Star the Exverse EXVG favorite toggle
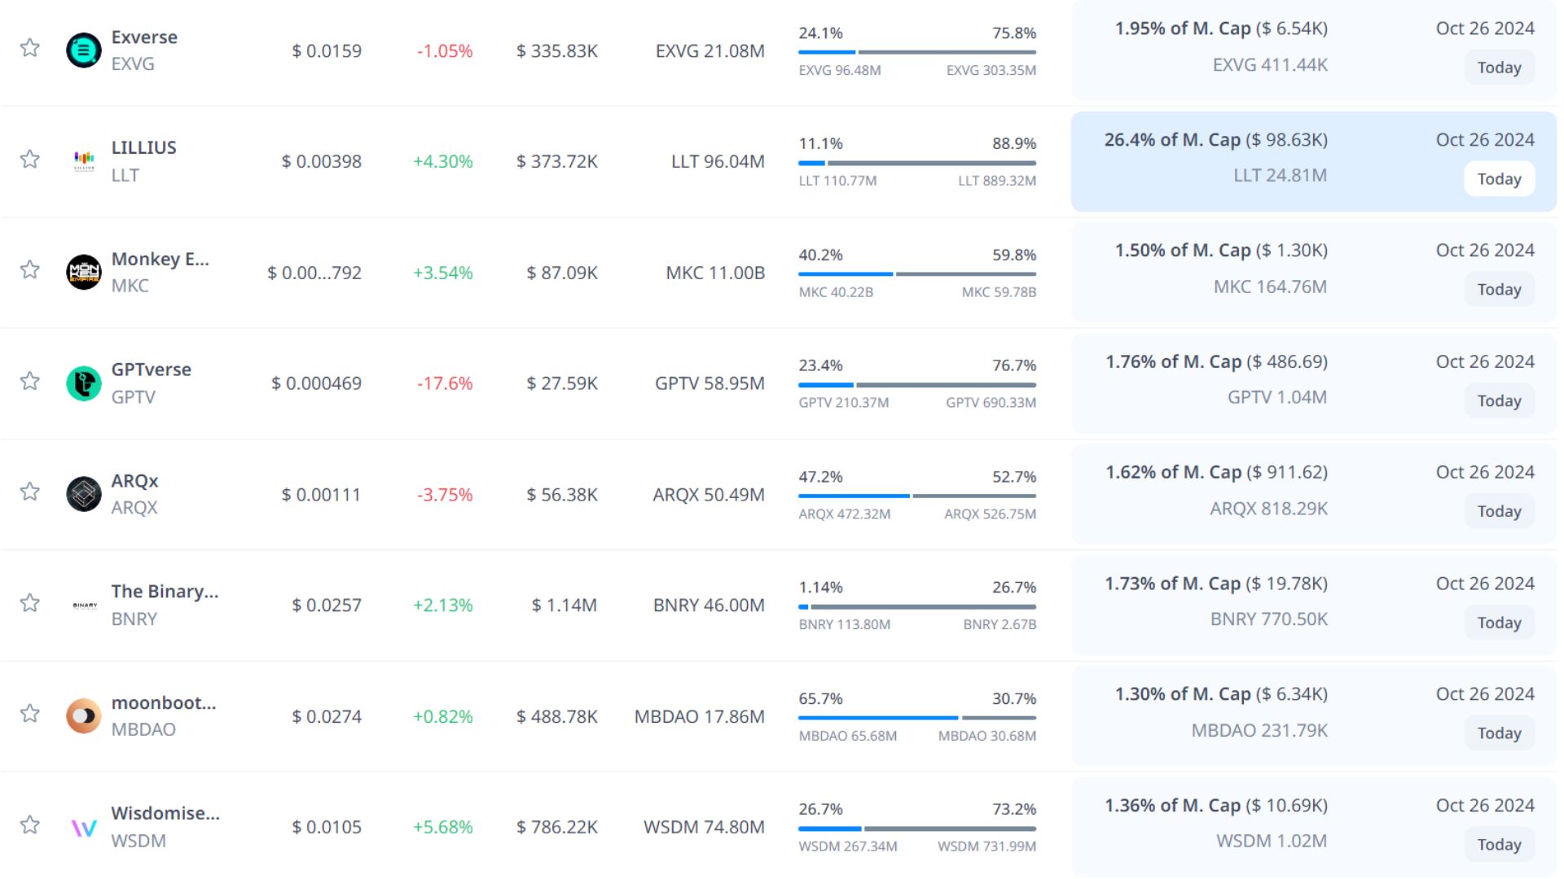This screenshot has height=879, width=1564. tap(30, 48)
